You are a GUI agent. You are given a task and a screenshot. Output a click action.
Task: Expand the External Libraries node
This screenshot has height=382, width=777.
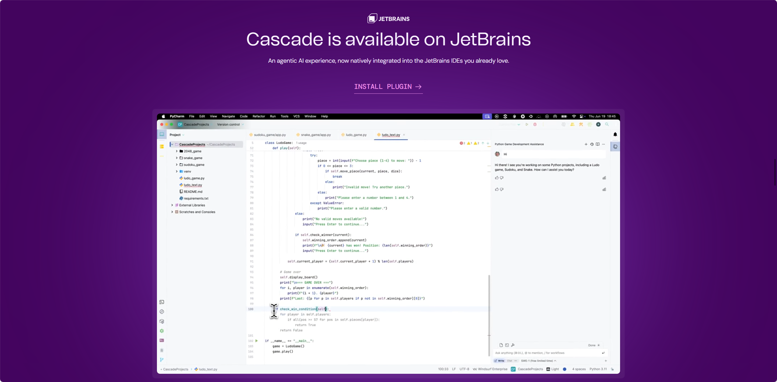click(x=172, y=205)
